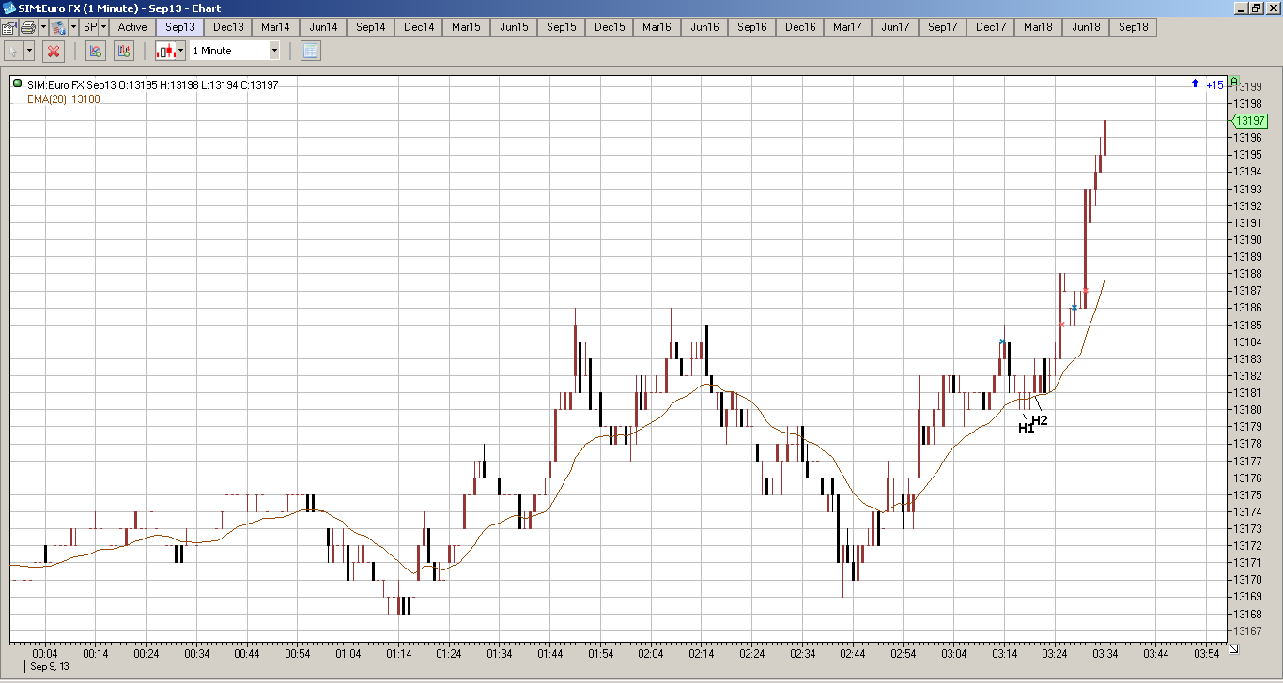Image resolution: width=1283 pixels, height=683 pixels.
Task: Select the Sep13 contract tab
Action: [x=180, y=27]
